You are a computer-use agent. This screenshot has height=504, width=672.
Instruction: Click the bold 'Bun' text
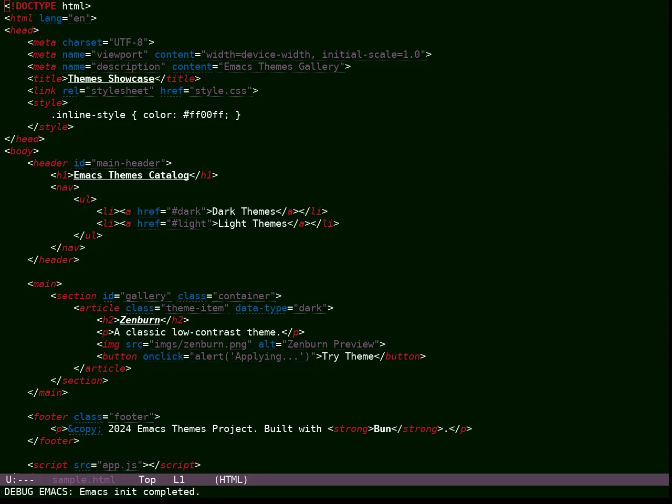coord(383,429)
